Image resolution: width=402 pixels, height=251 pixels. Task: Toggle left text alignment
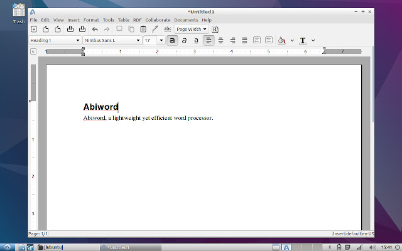coord(209,40)
